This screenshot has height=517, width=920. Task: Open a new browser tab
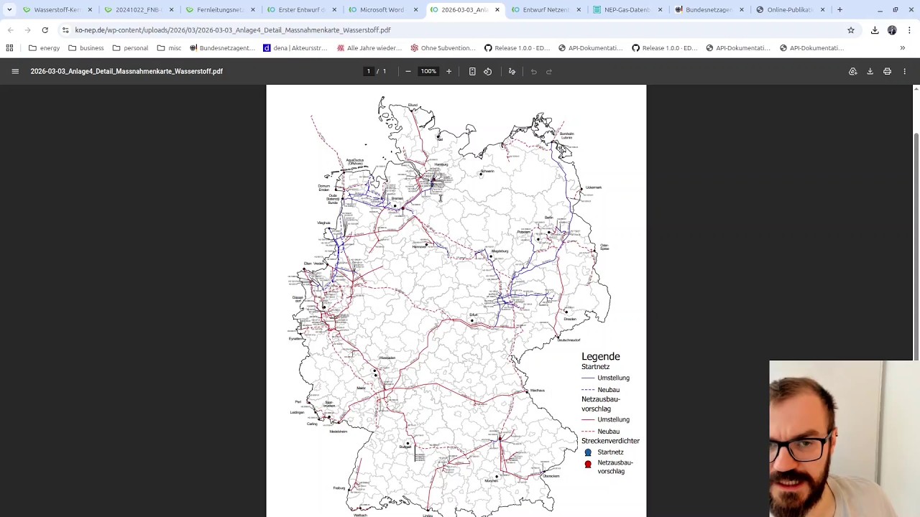(839, 9)
